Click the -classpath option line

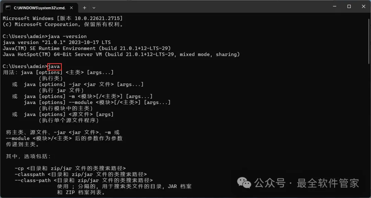[x=81, y=174]
